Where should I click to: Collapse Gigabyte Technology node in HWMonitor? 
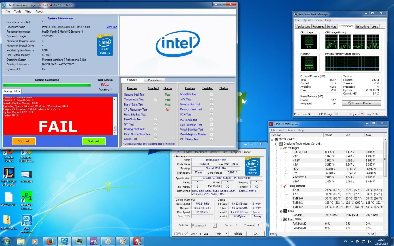(x=277, y=144)
